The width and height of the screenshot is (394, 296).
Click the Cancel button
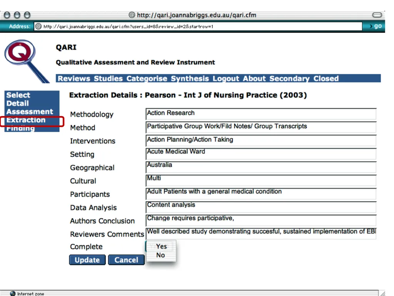click(x=126, y=260)
